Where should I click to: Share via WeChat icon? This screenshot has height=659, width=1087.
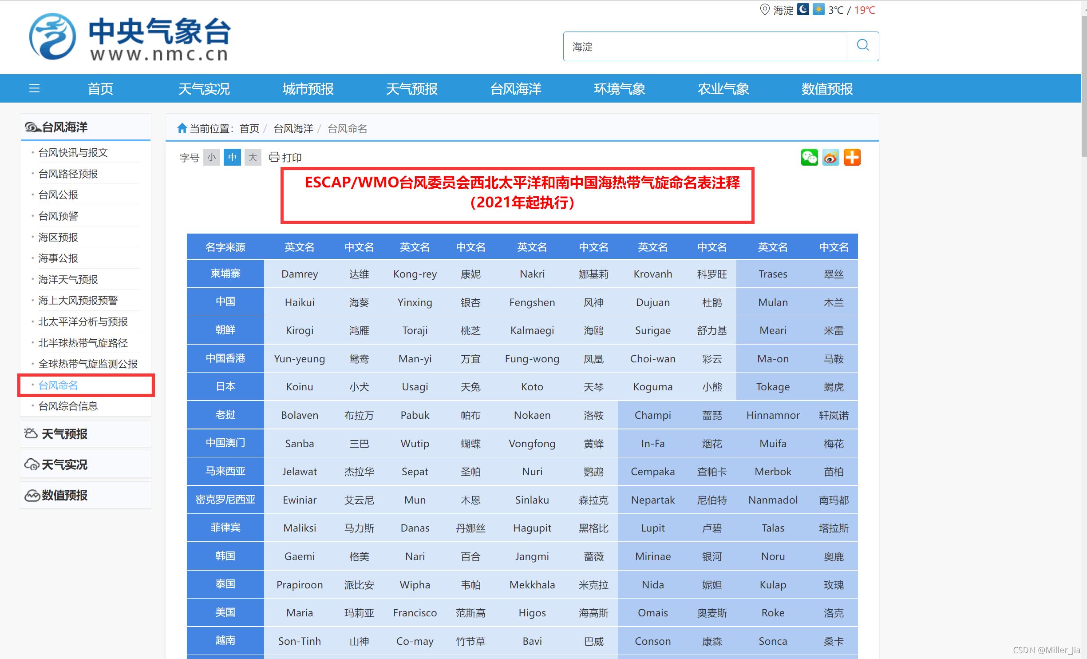[x=809, y=157]
